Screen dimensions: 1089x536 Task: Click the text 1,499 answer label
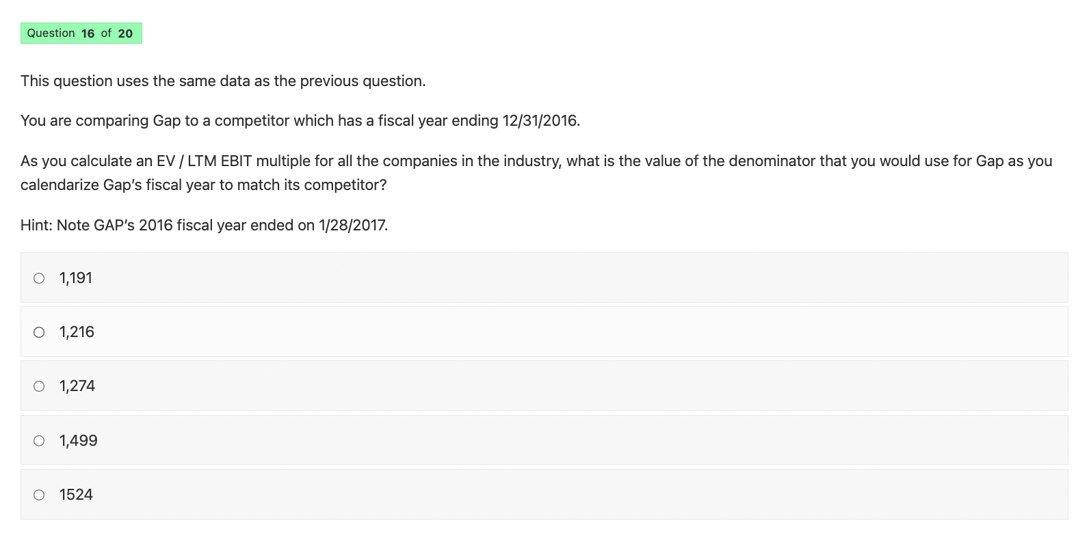(x=79, y=440)
